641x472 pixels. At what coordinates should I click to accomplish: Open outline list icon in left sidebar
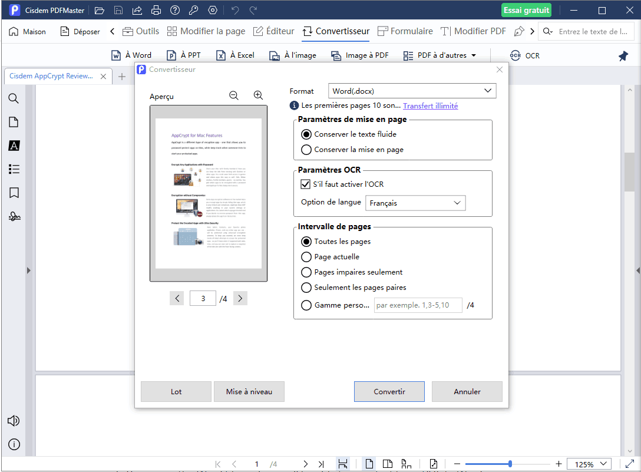click(14, 169)
